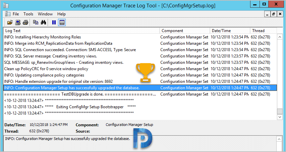
Task: Select 'Clean up PolicyCRC' log row
Action: coord(140,69)
